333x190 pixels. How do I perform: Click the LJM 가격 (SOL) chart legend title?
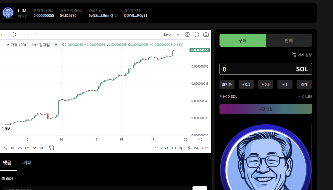(x=26, y=44)
